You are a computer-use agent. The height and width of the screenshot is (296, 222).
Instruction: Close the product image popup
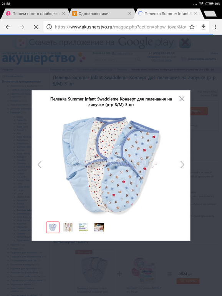182,98
